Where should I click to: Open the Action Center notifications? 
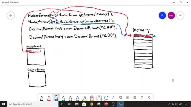(x=186, y=104)
